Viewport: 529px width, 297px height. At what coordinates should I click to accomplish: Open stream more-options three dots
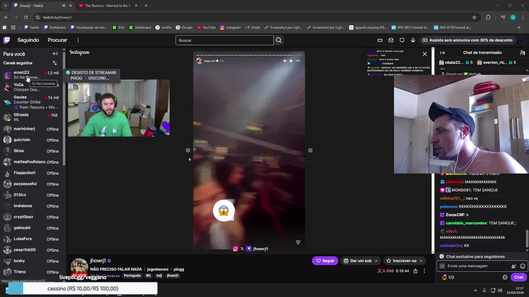click(424, 271)
